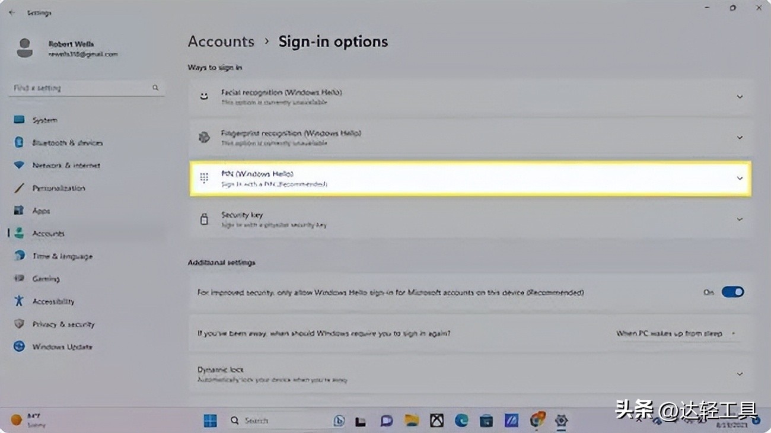Open the sign-in requirement dropdown
The image size is (771, 433).
pyautogui.click(x=676, y=333)
